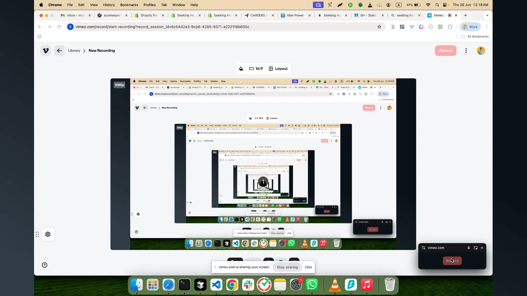Click the grid view icon below the tabs
Viewport: 527px width, 296px height.
coord(39,36)
